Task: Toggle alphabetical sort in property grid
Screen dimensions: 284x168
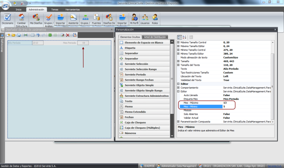Action: pos(185,37)
